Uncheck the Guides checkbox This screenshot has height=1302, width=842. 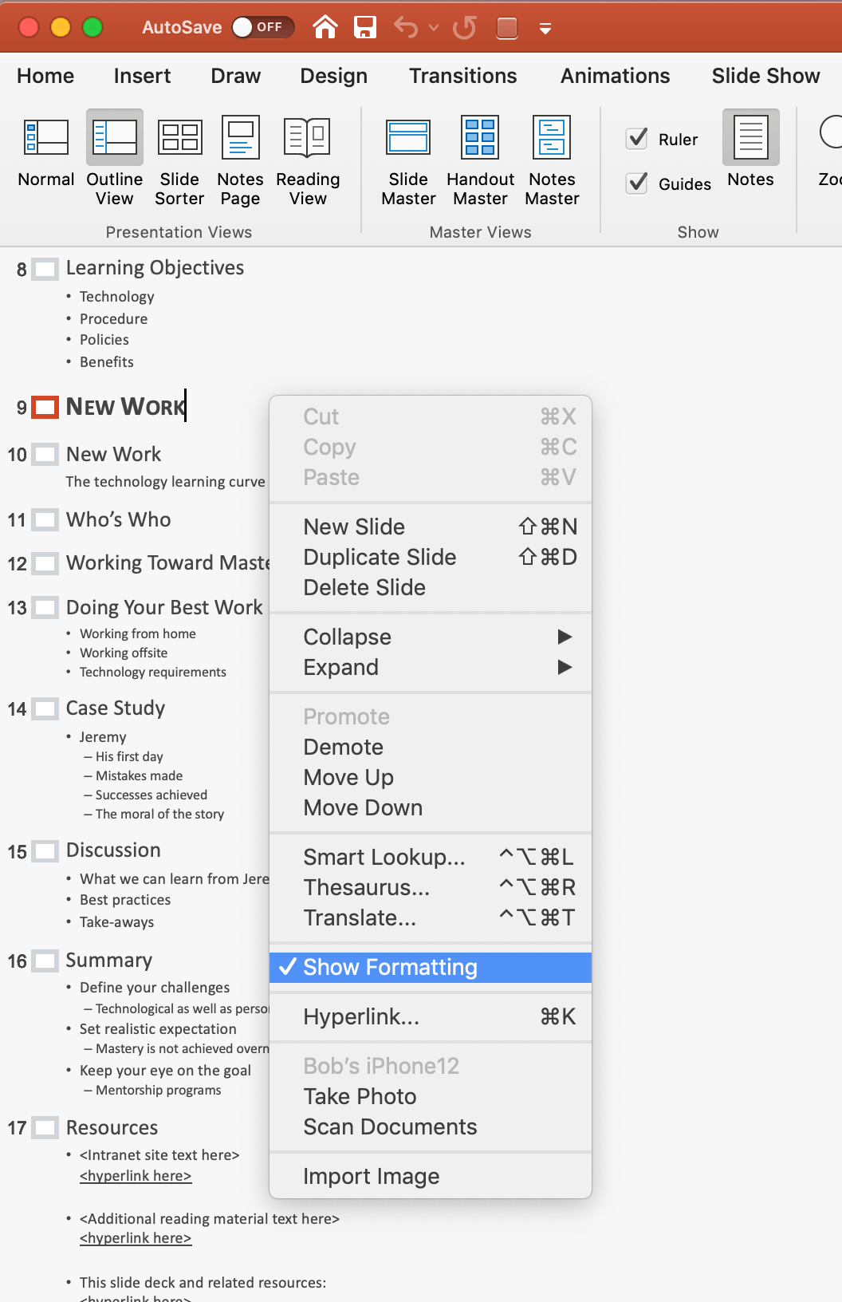(637, 183)
